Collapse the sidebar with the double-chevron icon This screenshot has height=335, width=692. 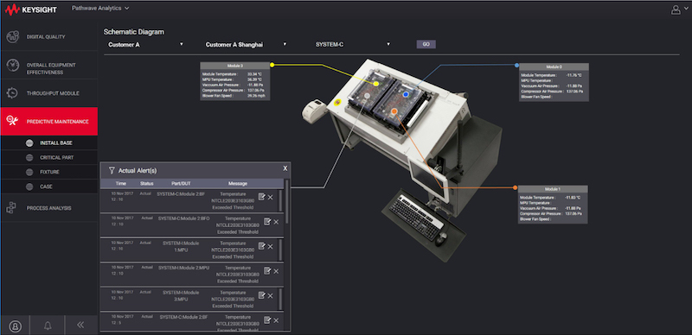pos(80,325)
